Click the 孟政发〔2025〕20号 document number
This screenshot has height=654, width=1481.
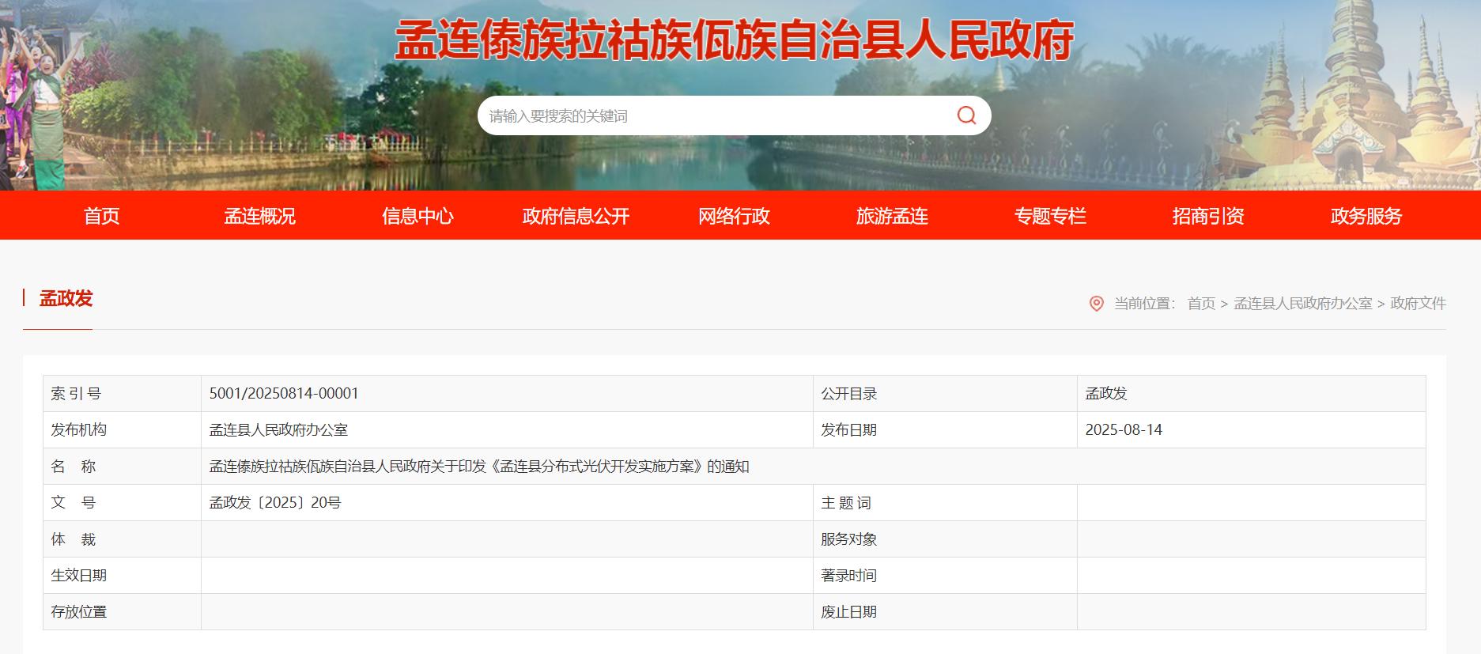pos(275,503)
